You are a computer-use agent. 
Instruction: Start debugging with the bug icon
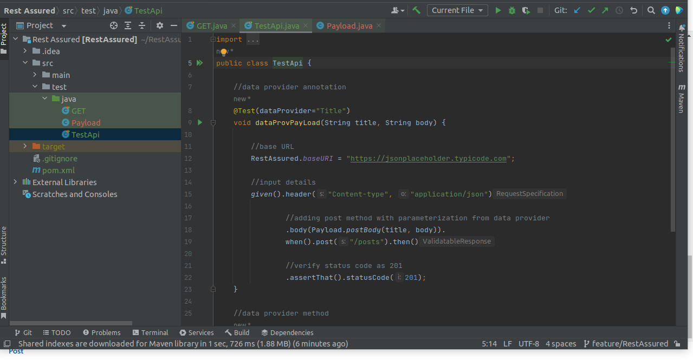tap(512, 10)
